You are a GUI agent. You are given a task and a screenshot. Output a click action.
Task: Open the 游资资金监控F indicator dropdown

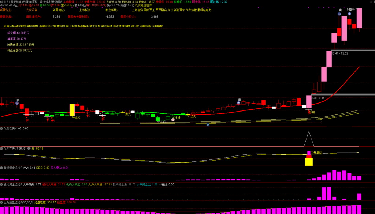[x=1, y=168]
